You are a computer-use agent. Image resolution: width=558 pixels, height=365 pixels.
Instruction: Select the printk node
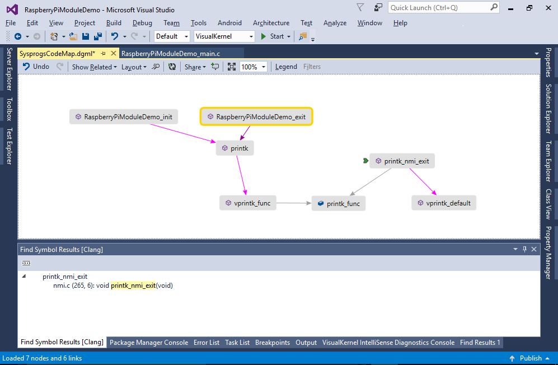click(235, 148)
